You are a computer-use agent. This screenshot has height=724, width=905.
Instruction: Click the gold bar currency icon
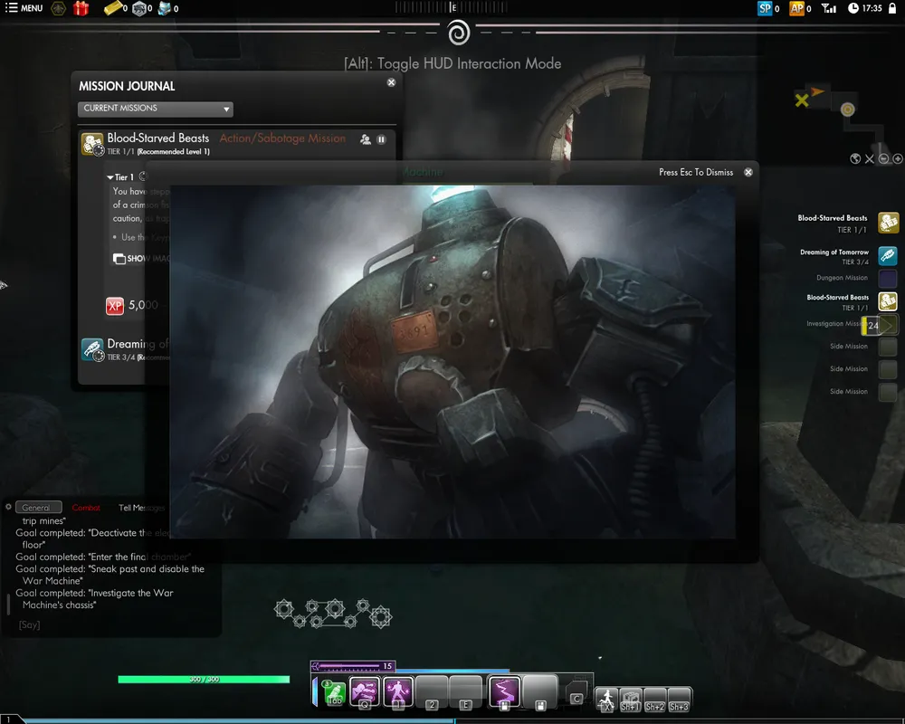coord(112,8)
